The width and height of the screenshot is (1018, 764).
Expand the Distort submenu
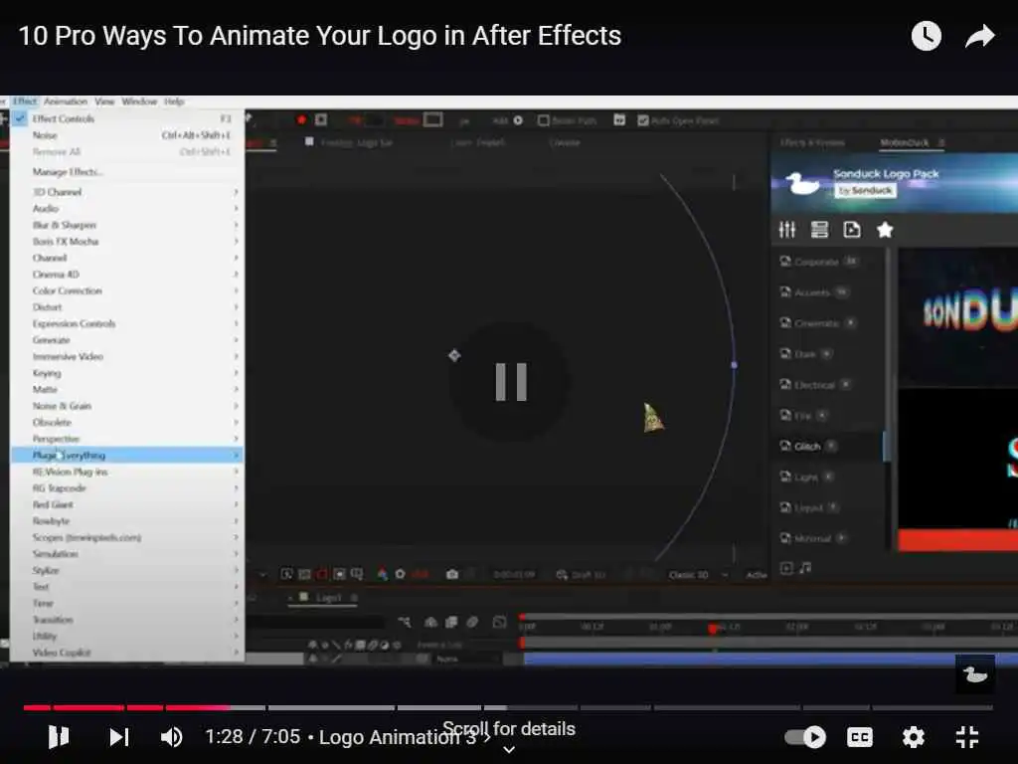coord(127,306)
